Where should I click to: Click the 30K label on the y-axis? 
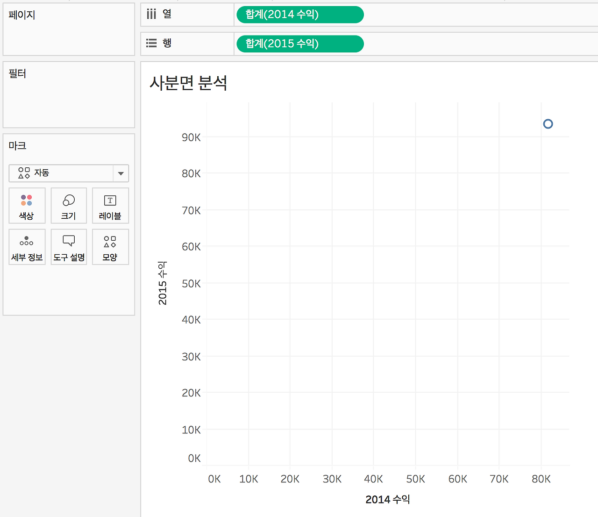[x=191, y=357]
